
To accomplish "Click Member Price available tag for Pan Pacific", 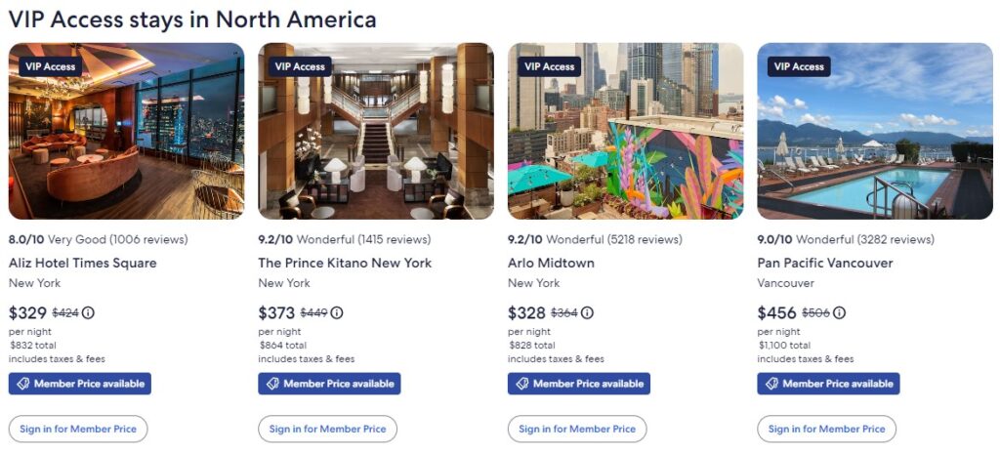I will pos(828,384).
